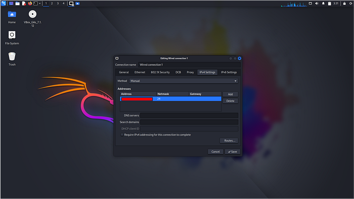Open the Kali applications menu

(x=4, y=4)
